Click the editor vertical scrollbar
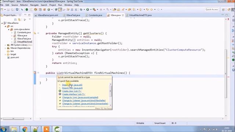The width and height of the screenshot is (235, 132). point(226,73)
